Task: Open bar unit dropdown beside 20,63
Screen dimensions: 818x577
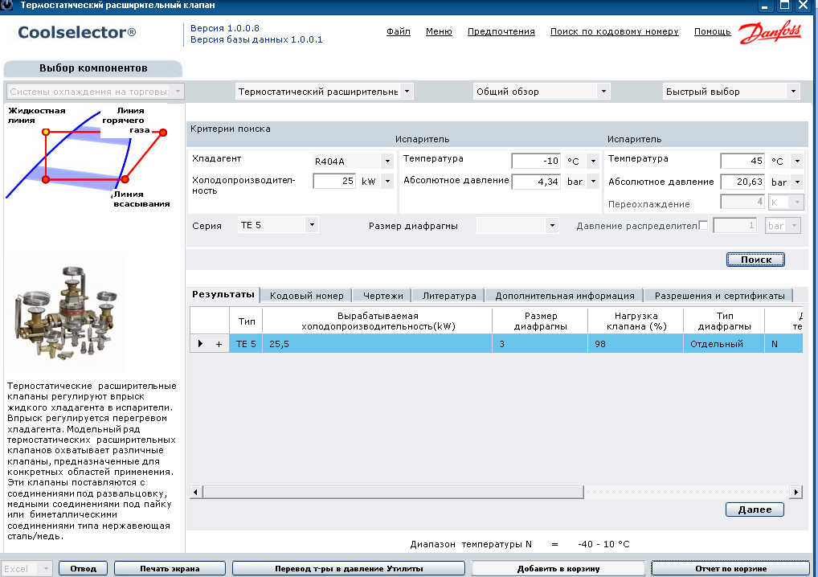Action: (797, 182)
